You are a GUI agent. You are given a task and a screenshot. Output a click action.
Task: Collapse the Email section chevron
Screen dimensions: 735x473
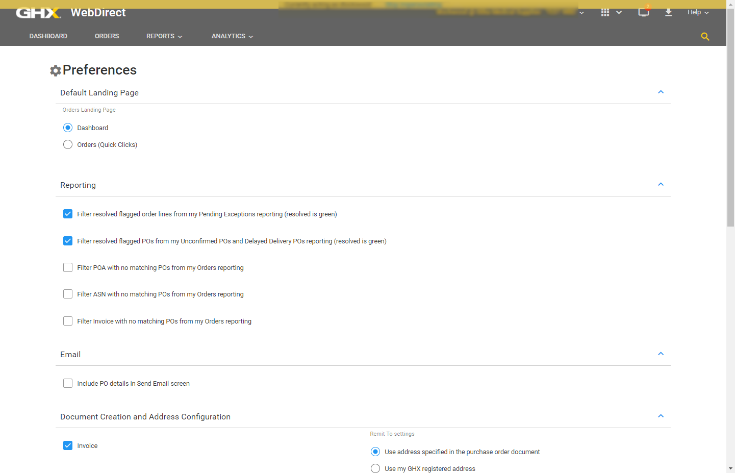[661, 354]
